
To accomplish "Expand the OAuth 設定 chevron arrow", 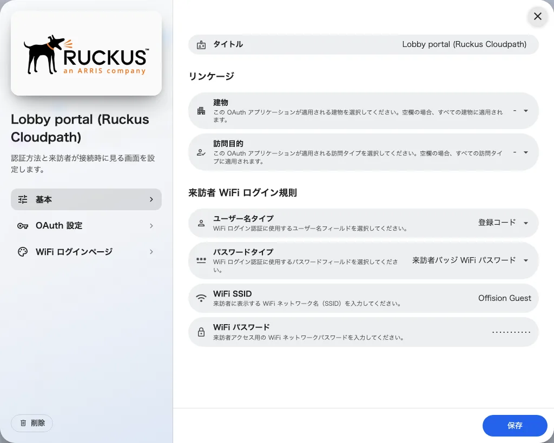I will [151, 226].
